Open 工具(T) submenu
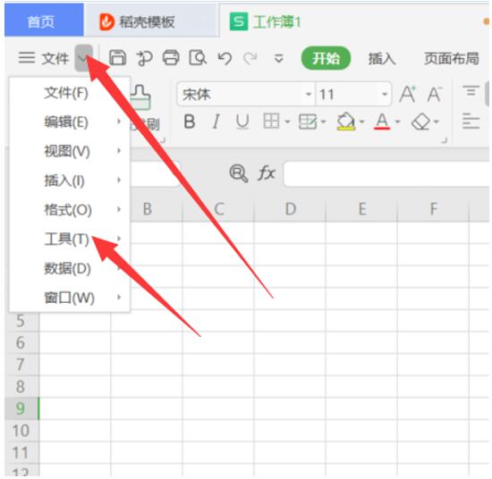The width and height of the screenshot is (492, 479). (x=70, y=239)
